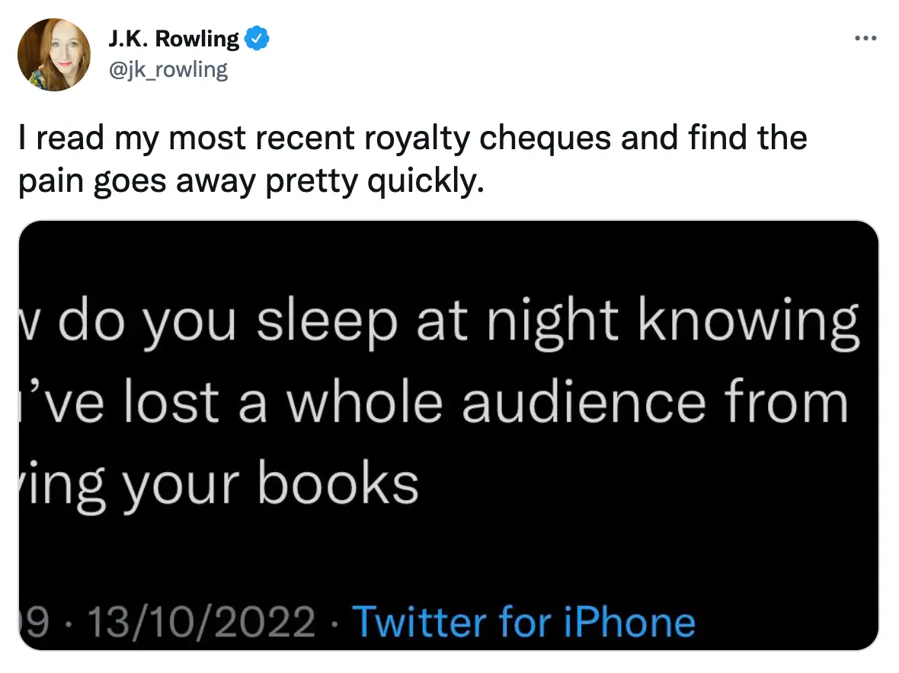The height and width of the screenshot is (673, 899).
Task: Select the tweet body text
Action: point(411,158)
